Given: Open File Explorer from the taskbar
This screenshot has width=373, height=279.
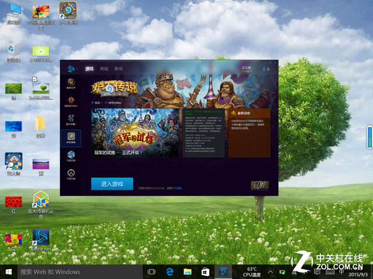Looking at the screenshot, I should [188, 272].
